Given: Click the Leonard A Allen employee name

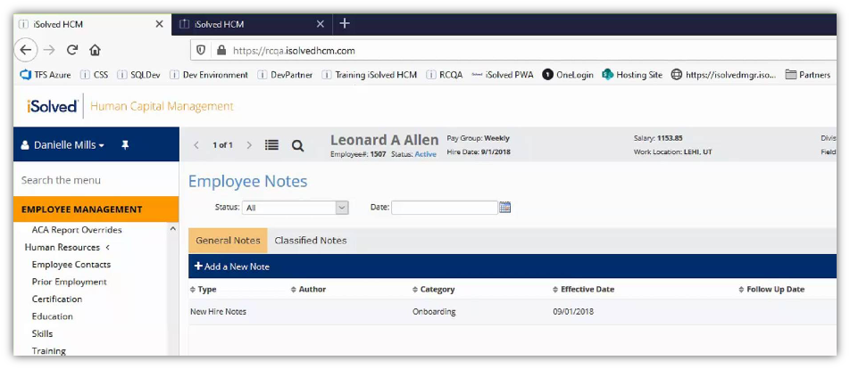Looking at the screenshot, I should tap(384, 140).
